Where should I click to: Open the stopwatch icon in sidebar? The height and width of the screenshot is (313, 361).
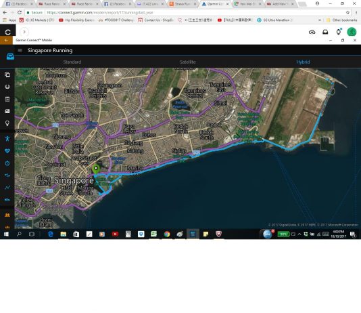(x=7, y=163)
